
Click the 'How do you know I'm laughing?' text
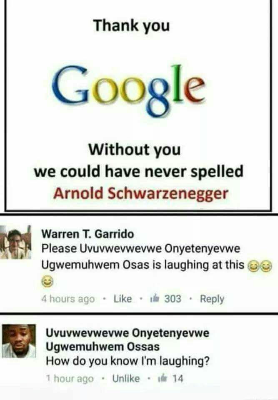(128, 362)
